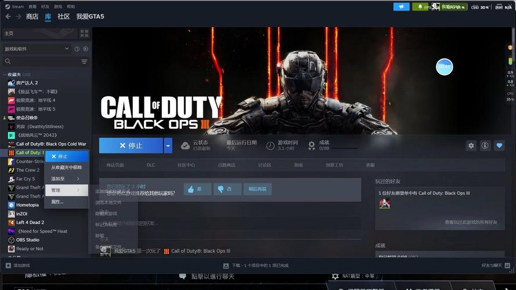View all friends who played link
Viewport: 516px width, 290px height.
tap(471, 222)
